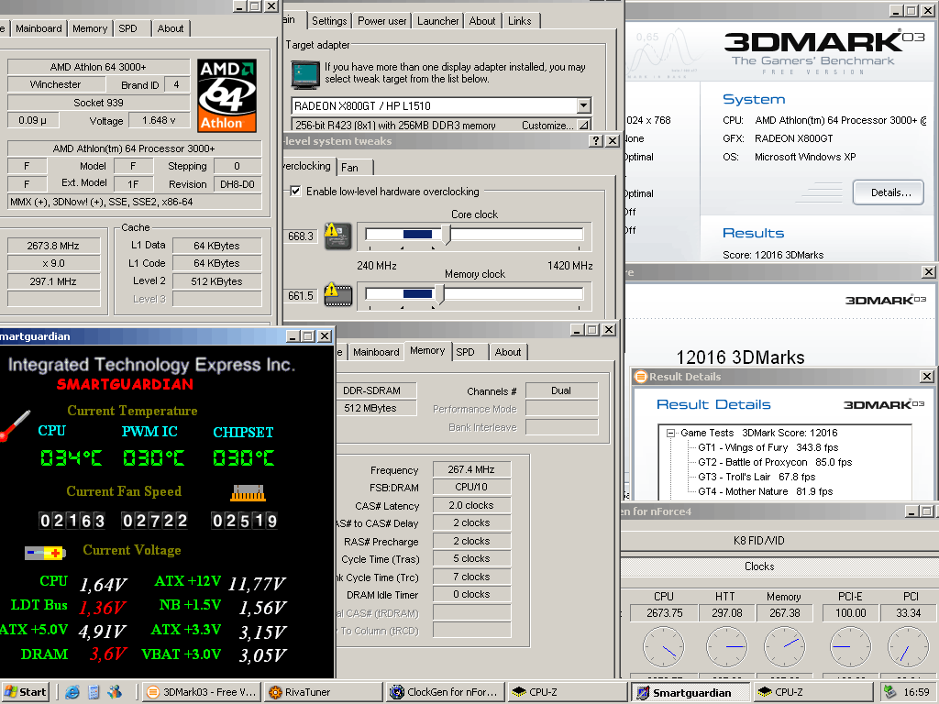Click the triangle icon next to Customize
The image size is (939, 704).
pyautogui.click(x=582, y=125)
